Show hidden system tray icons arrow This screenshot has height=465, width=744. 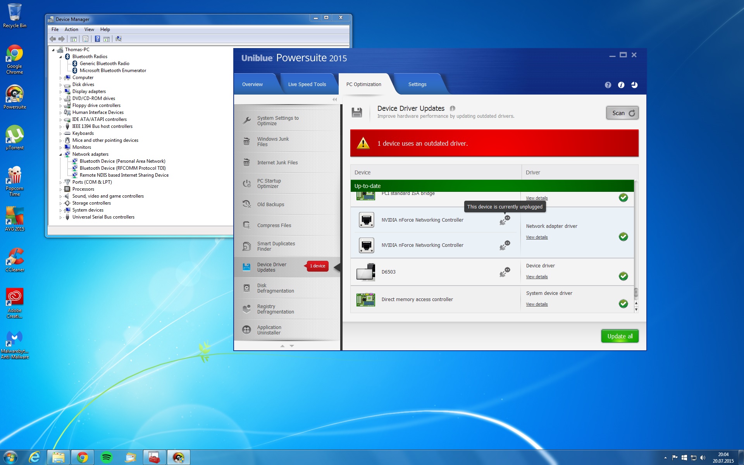[665, 458]
